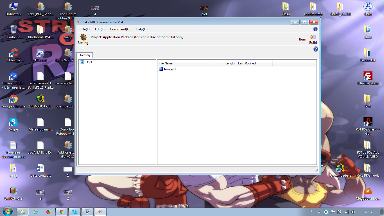The height and width of the screenshot is (216, 384).
Task: Select the Nouveau document texte file
Action: click(13, 150)
